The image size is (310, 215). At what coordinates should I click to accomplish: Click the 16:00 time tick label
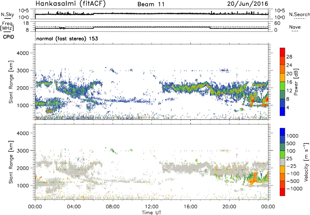(190, 207)
